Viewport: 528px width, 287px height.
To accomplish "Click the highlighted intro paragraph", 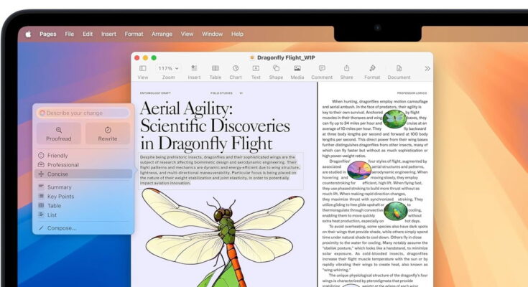I will click(220, 170).
